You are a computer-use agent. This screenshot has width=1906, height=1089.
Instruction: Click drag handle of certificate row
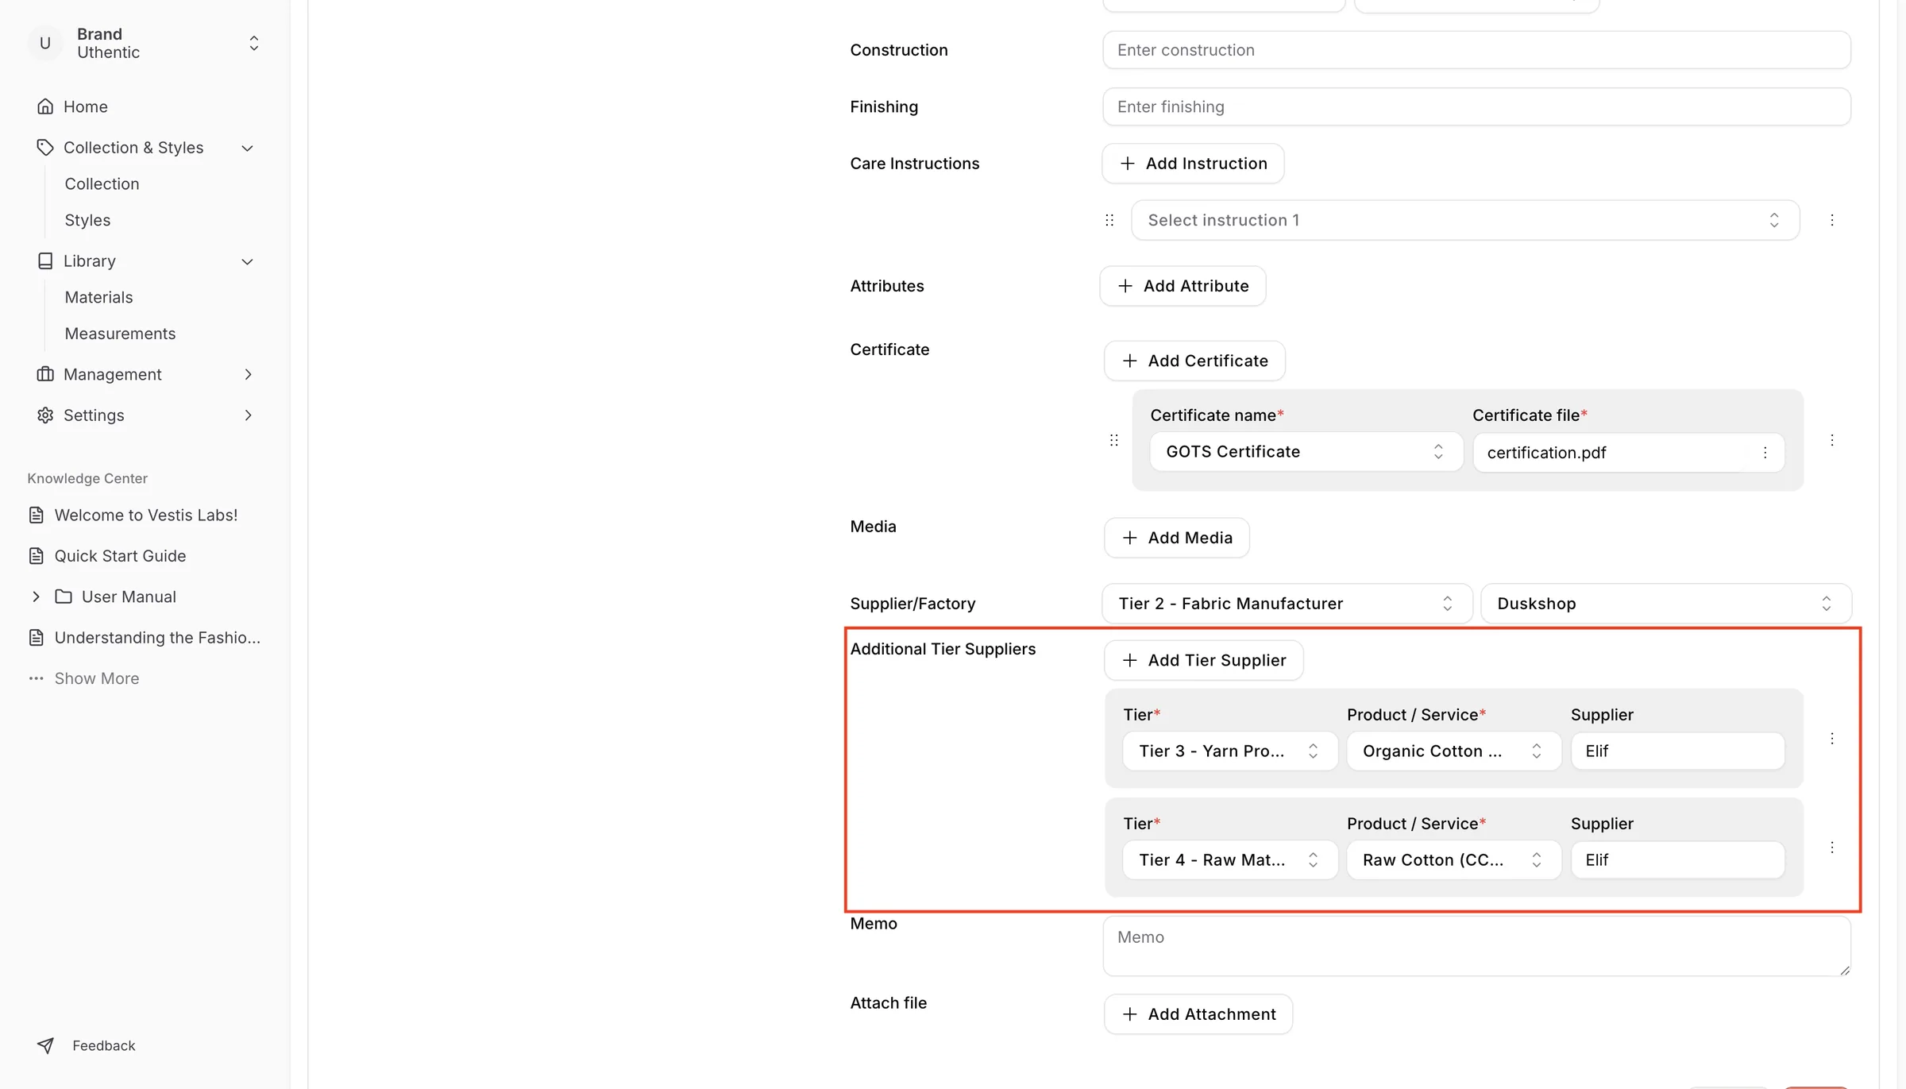point(1114,440)
